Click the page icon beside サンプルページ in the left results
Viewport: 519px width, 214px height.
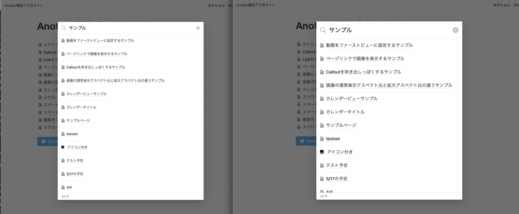[x=63, y=121]
